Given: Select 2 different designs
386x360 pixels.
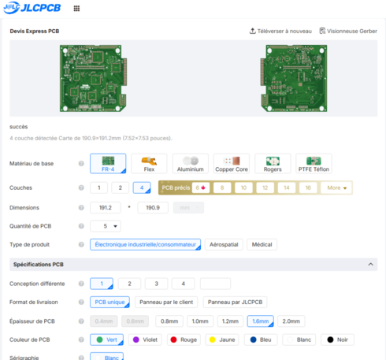Looking at the screenshot, I should 129,284.
